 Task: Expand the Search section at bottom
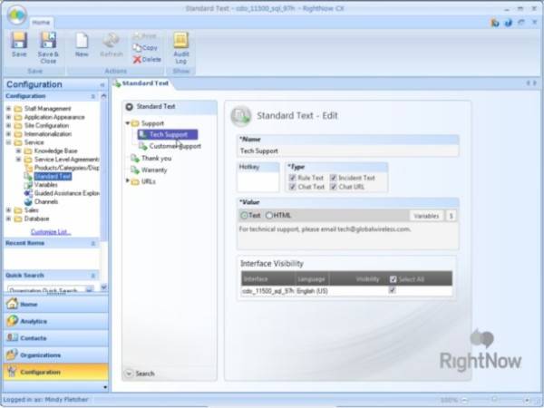coord(129,374)
